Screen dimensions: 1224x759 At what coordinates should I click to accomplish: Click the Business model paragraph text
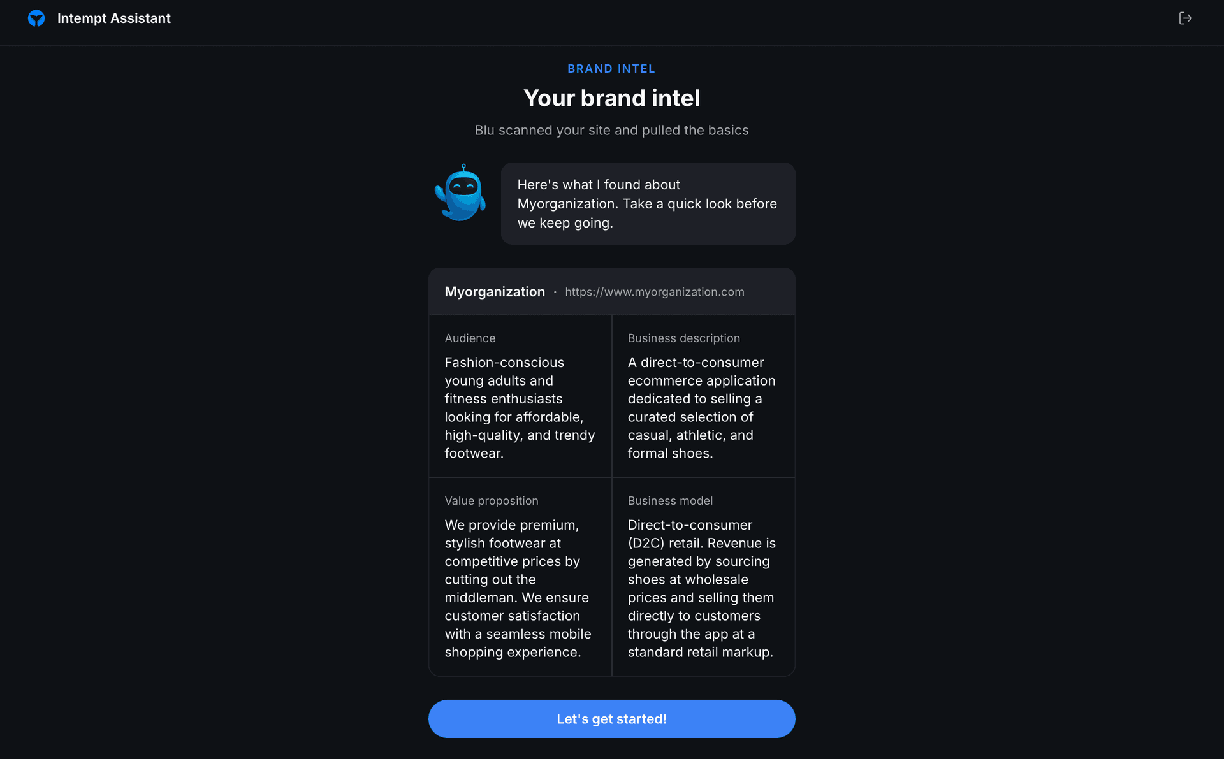coord(701,588)
